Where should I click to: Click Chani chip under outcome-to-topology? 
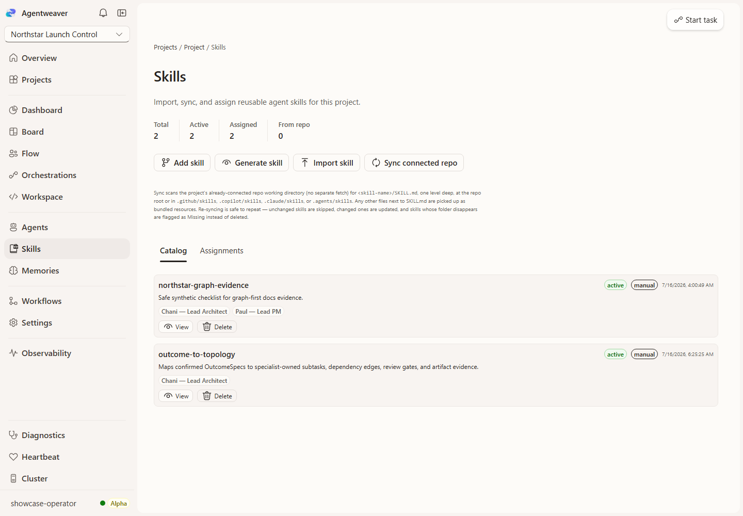coord(194,381)
